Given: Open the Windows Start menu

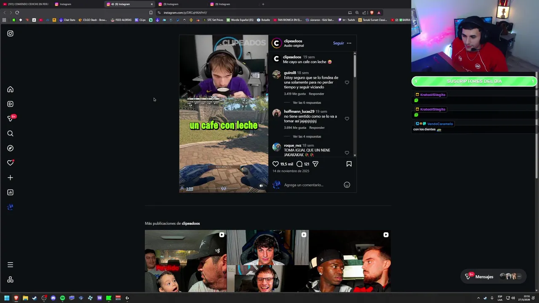Looking at the screenshot, I should [7, 298].
